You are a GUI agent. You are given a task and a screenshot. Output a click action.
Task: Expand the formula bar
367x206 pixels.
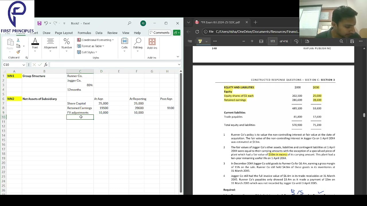click(179, 65)
